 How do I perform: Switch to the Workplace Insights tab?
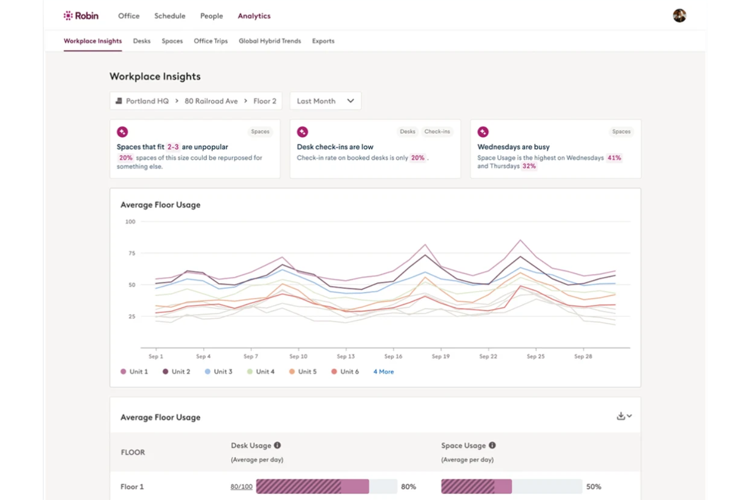93,41
